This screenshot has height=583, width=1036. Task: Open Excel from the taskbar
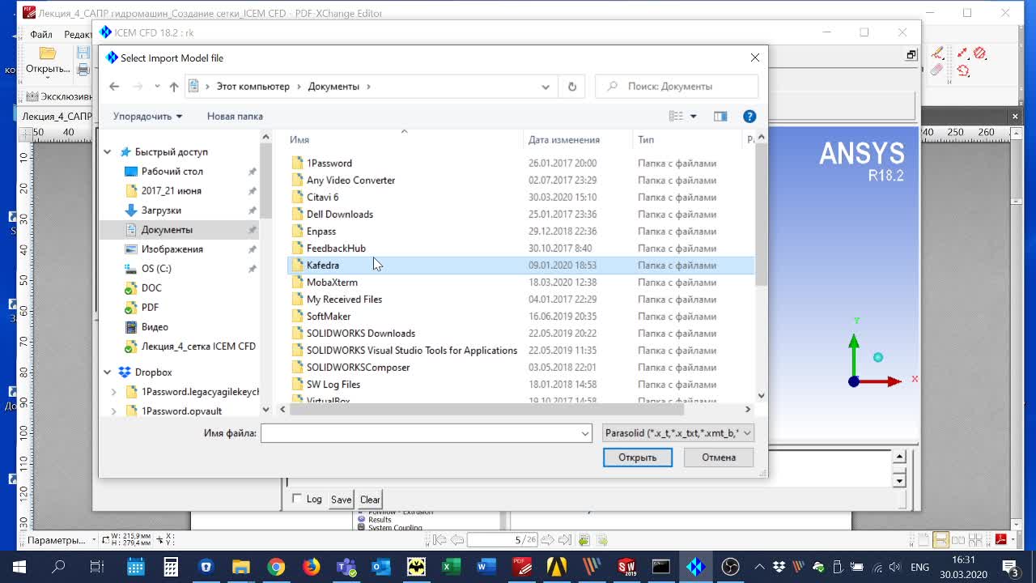pos(451,567)
